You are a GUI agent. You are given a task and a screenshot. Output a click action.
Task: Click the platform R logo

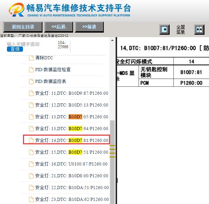point(17,10)
